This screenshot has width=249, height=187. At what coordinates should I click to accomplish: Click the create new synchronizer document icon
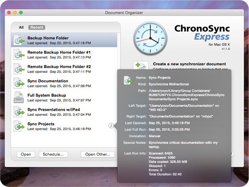(141, 65)
